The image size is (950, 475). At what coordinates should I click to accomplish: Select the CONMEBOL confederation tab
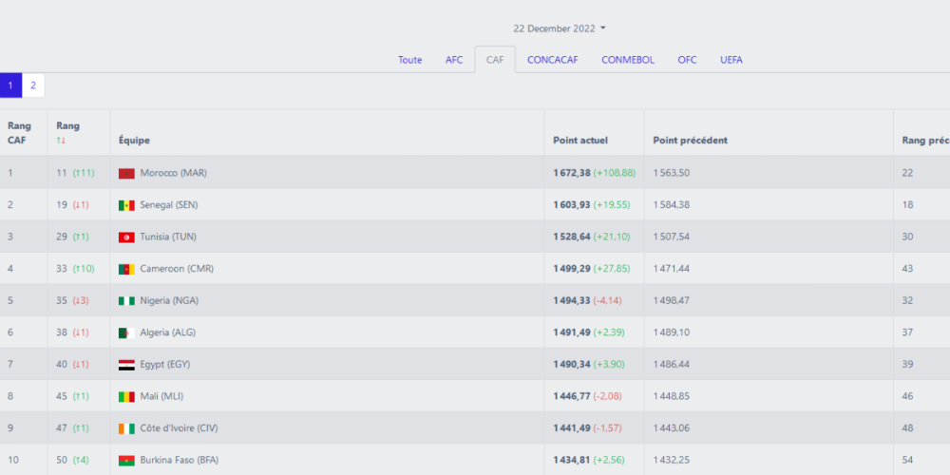[x=628, y=60]
